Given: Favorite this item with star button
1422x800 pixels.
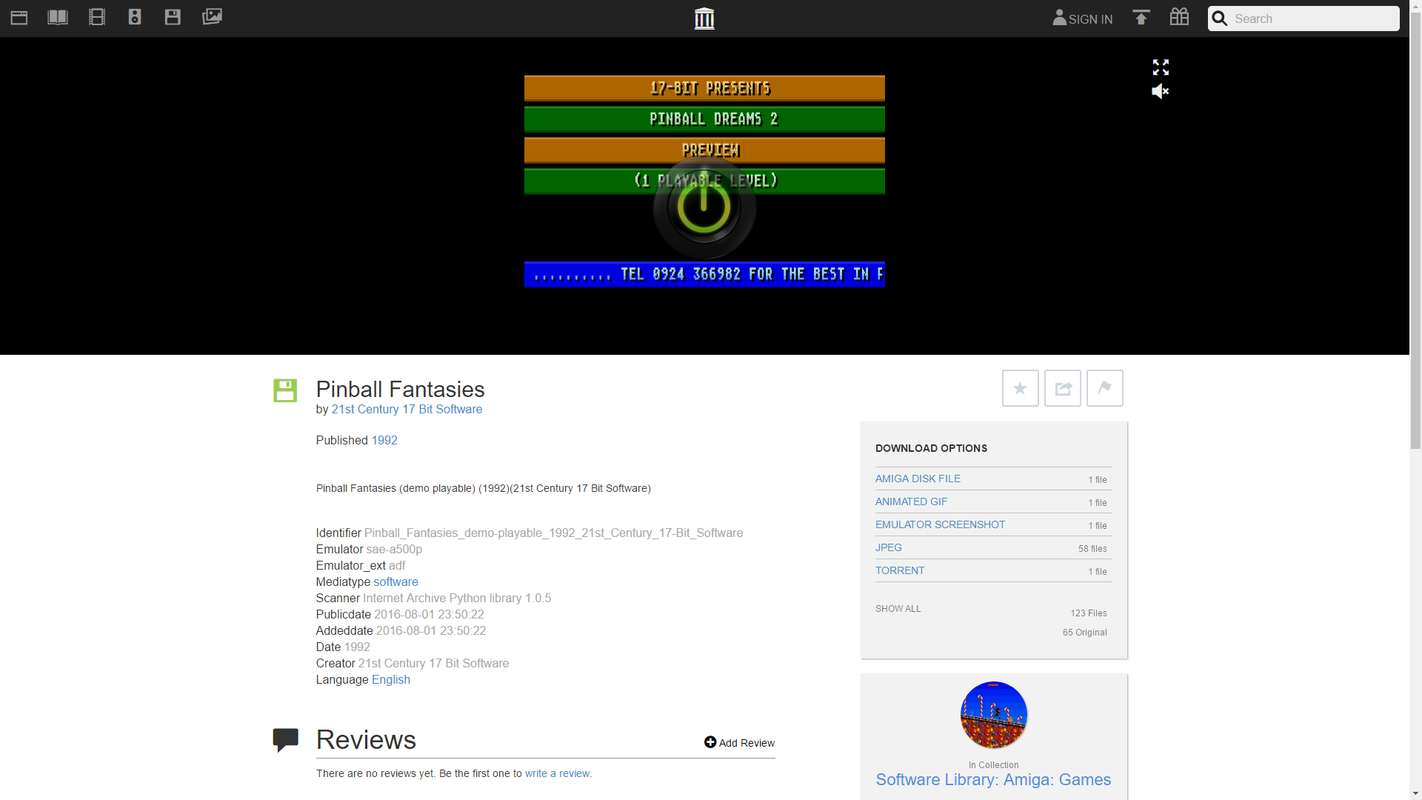Looking at the screenshot, I should tap(1020, 388).
